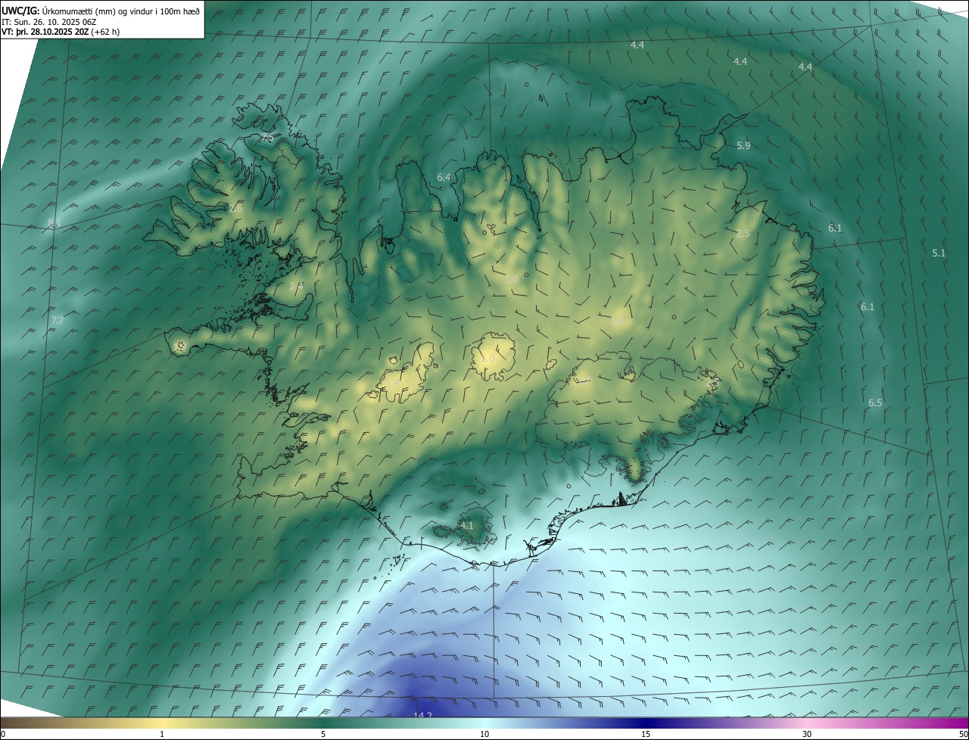Click the 7.7 value label on the map
Image resolution: width=969 pixels, height=740 pixels.
(x=57, y=321)
